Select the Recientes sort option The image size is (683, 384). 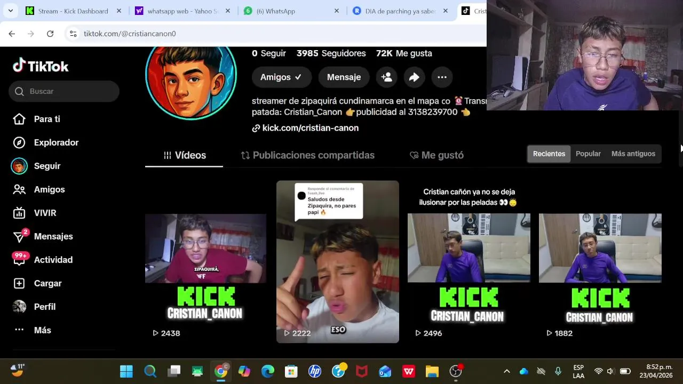[x=549, y=154]
